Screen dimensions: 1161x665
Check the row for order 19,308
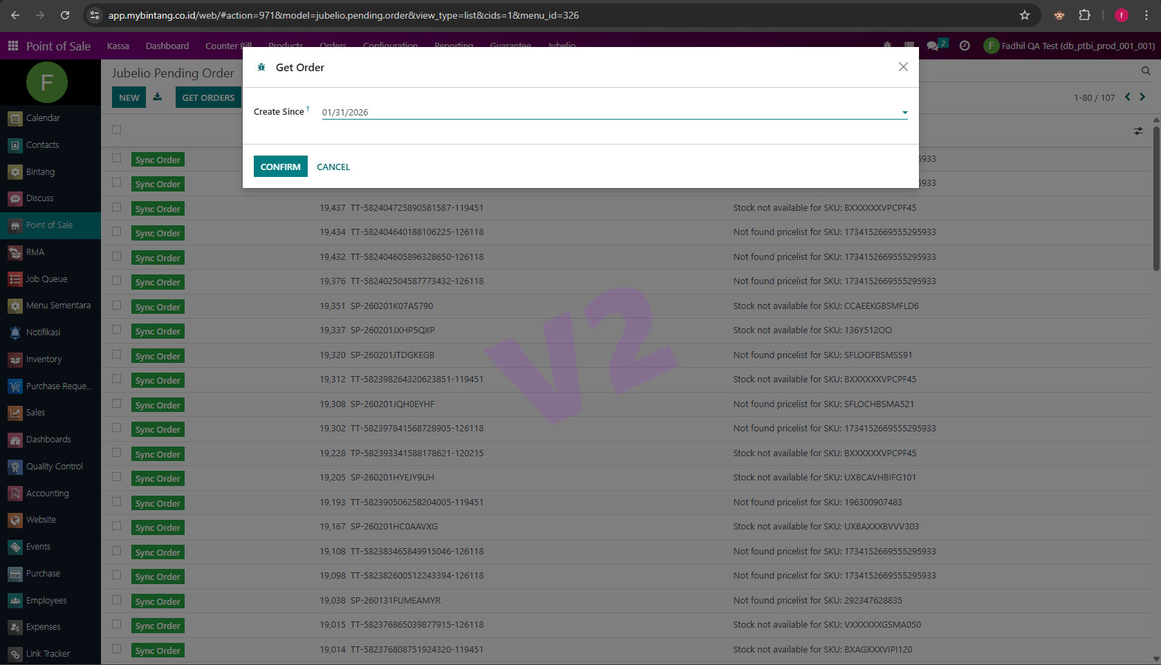(x=116, y=404)
